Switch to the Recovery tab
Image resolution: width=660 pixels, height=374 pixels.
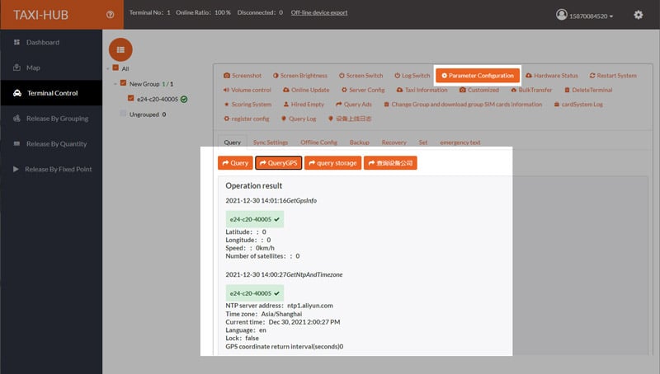394,143
